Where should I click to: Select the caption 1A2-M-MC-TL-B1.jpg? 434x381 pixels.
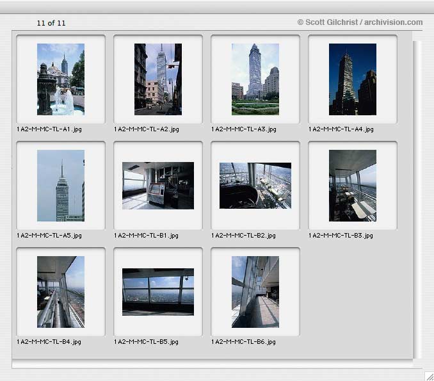pyautogui.click(x=146, y=236)
